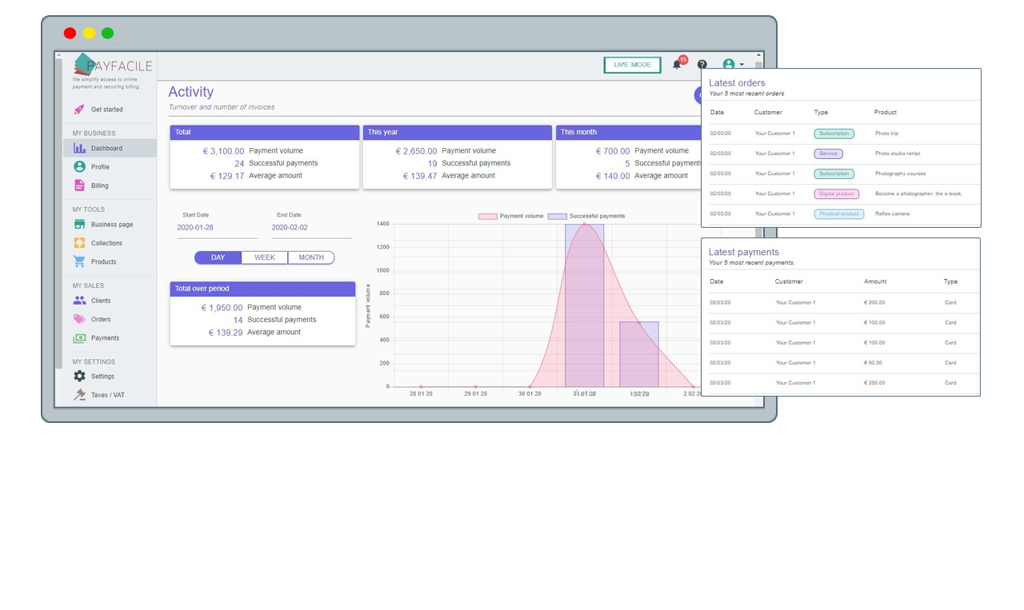This screenshot has width=1024, height=610.
Task: Switch chart grouping to MONTH
Action: pyautogui.click(x=311, y=257)
